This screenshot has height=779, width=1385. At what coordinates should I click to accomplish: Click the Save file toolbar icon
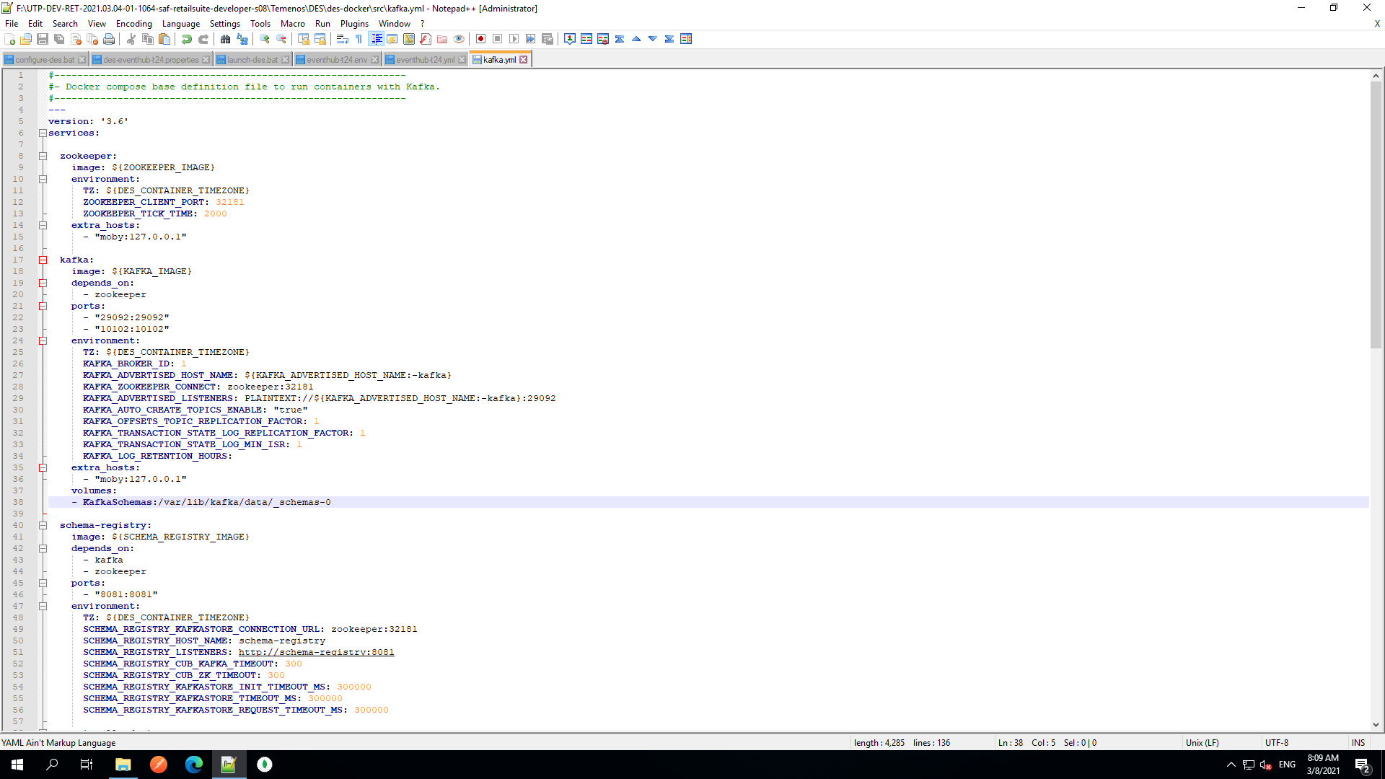(x=43, y=39)
